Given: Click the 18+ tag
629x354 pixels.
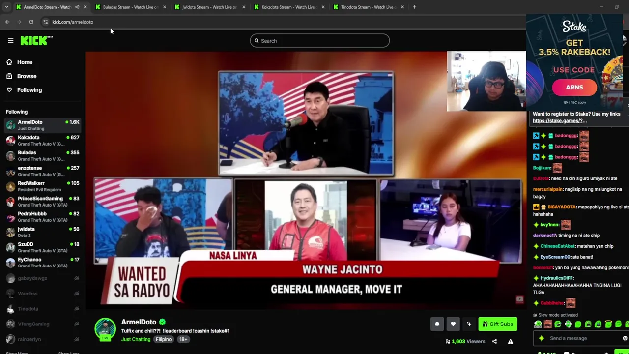Looking at the screenshot, I should pyautogui.click(x=183, y=339).
